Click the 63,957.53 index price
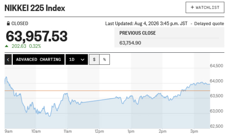 tap(37, 36)
